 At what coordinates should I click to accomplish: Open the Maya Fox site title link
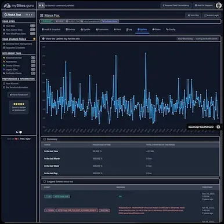point(52,16)
